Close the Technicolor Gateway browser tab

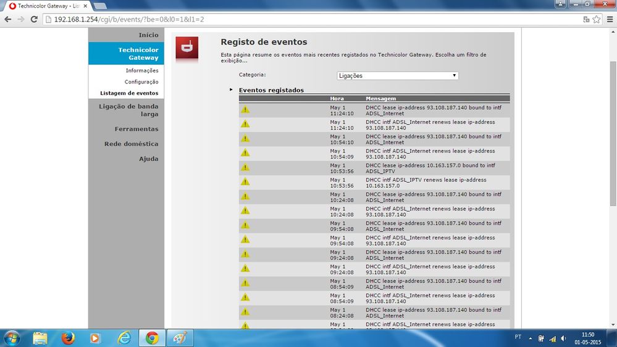click(85, 6)
